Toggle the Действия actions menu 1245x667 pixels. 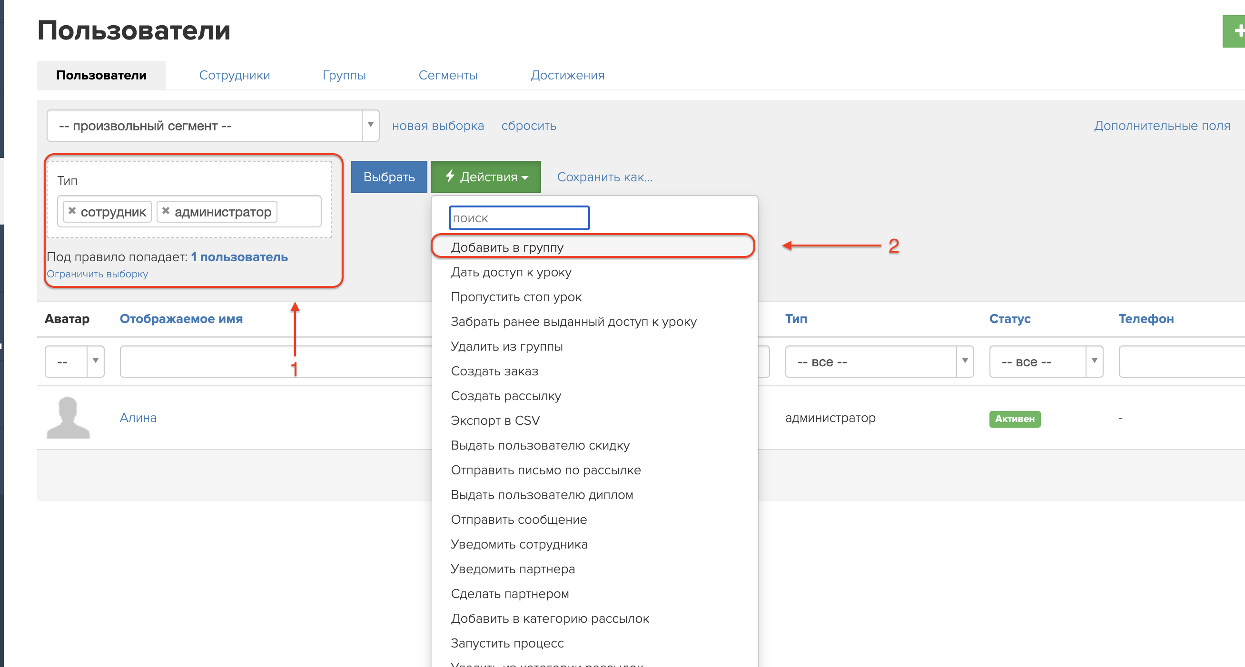(485, 177)
